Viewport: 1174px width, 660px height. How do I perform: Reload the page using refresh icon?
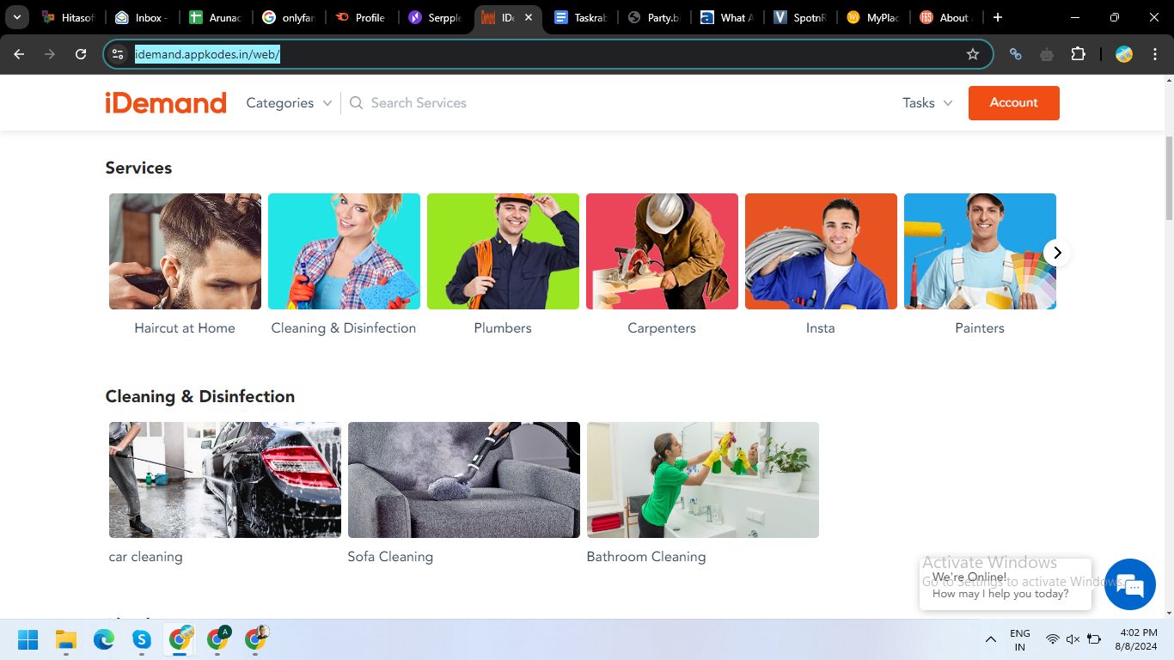(81, 54)
